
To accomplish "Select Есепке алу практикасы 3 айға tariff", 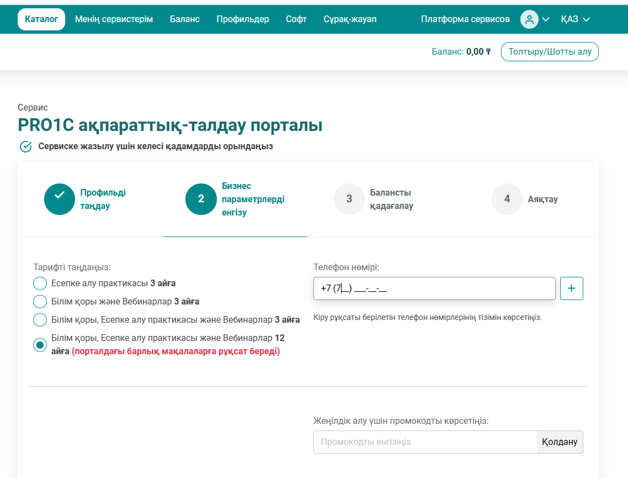I will pos(40,283).
